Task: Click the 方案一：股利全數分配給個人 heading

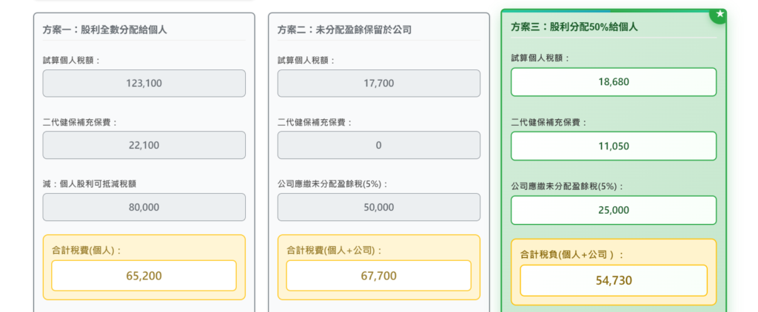Action: [105, 30]
